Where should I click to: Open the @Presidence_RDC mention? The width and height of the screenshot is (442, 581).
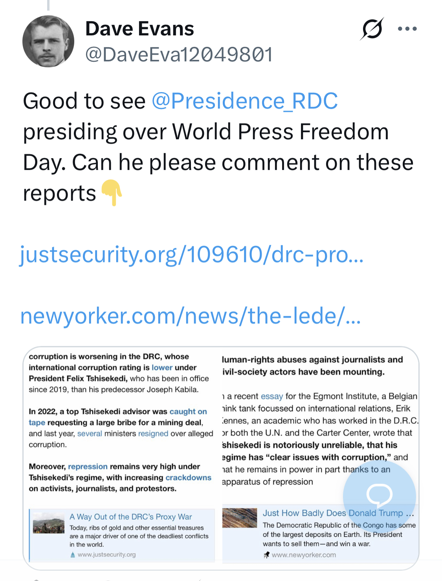[x=244, y=101]
